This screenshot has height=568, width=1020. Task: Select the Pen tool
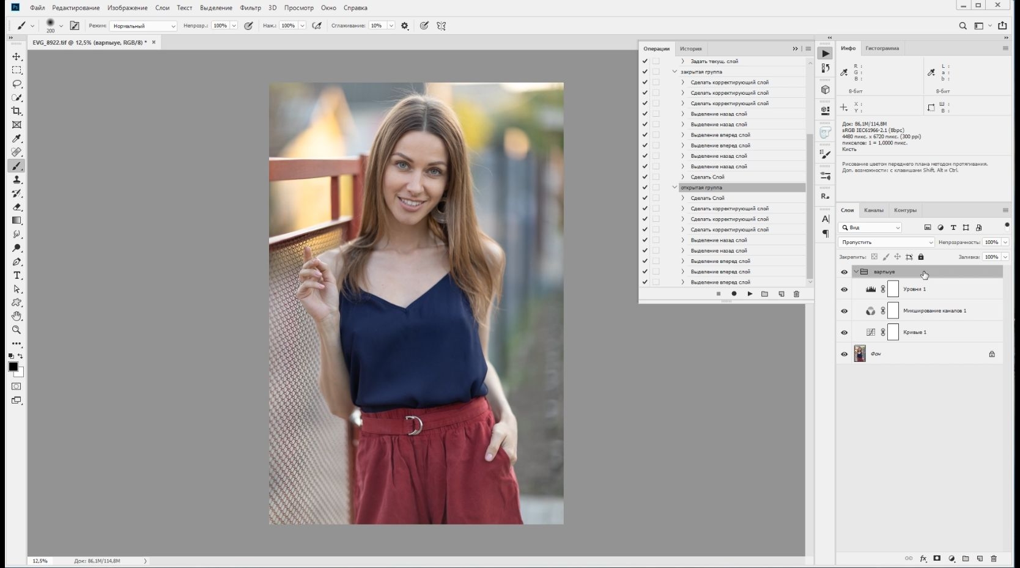tap(17, 262)
